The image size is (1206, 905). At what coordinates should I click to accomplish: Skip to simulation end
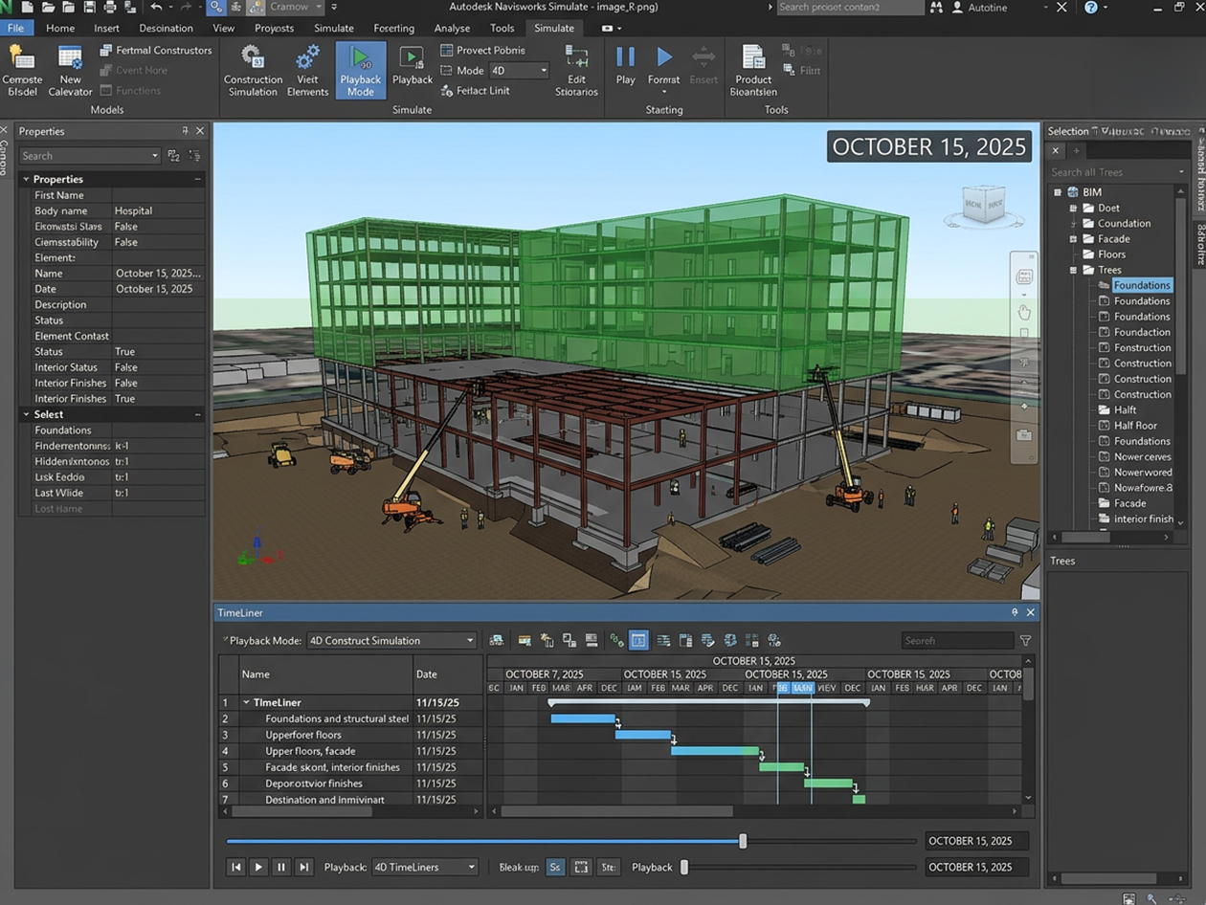[304, 867]
